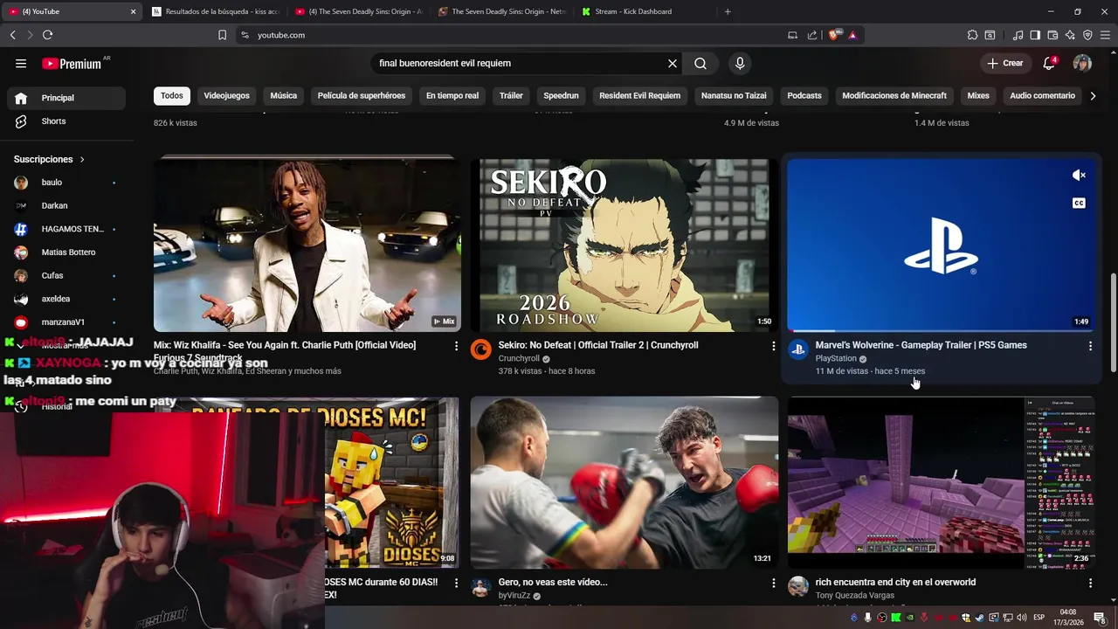Image resolution: width=1118 pixels, height=629 pixels.
Task: Open the Wiz Khalifa See You Again thumbnail
Action: click(307, 245)
